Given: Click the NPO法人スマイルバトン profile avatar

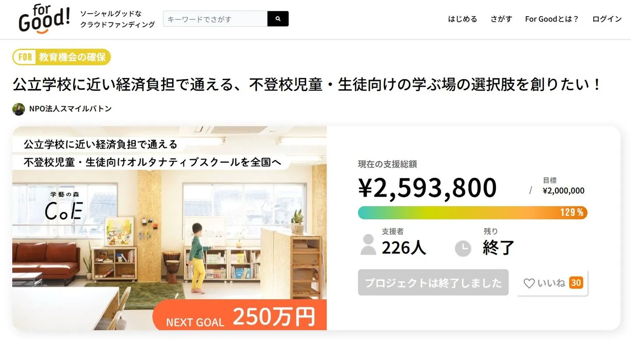Looking at the screenshot, I should coord(18,109).
